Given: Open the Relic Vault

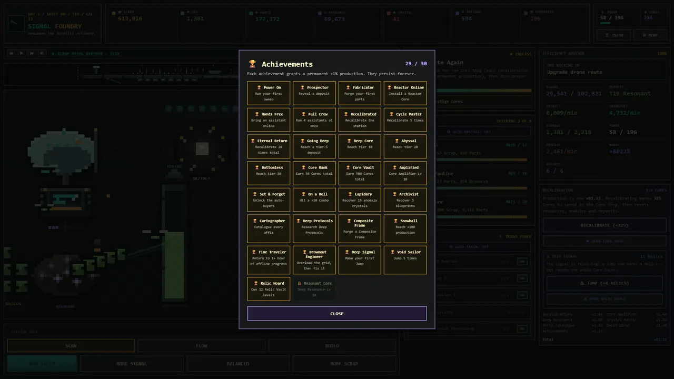Looking at the screenshot, I should (604, 298).
